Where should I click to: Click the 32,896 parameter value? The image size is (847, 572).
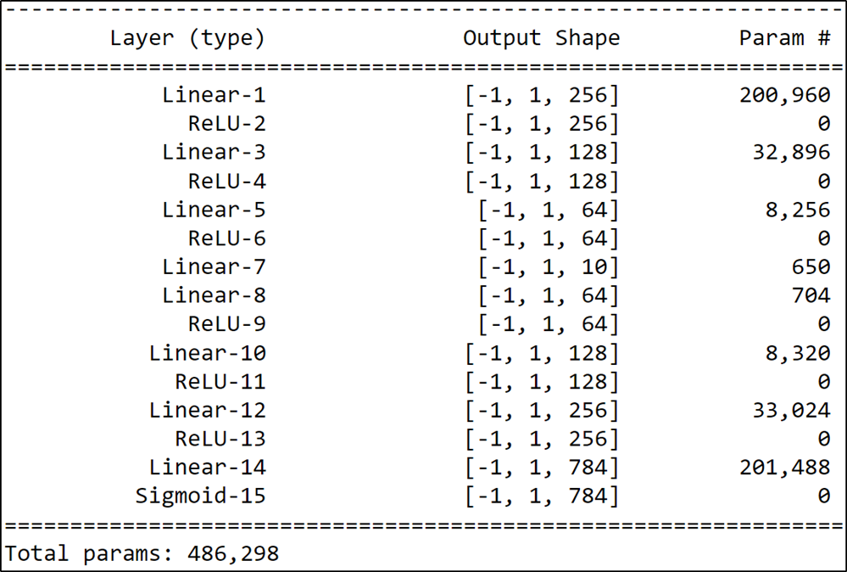pos(791,153)
